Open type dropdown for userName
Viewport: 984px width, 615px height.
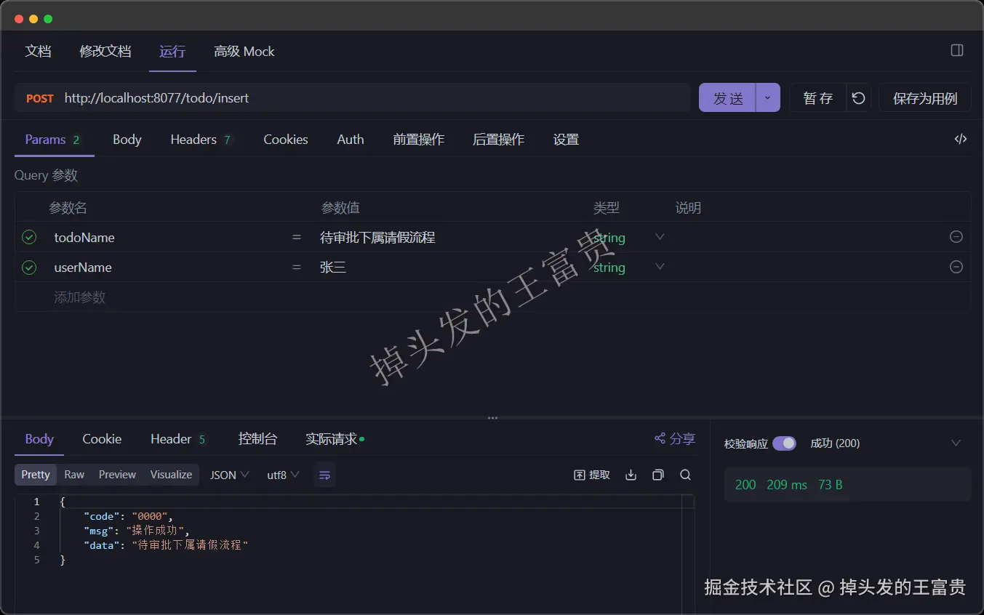pyautogui.click(x=660, y=267)
